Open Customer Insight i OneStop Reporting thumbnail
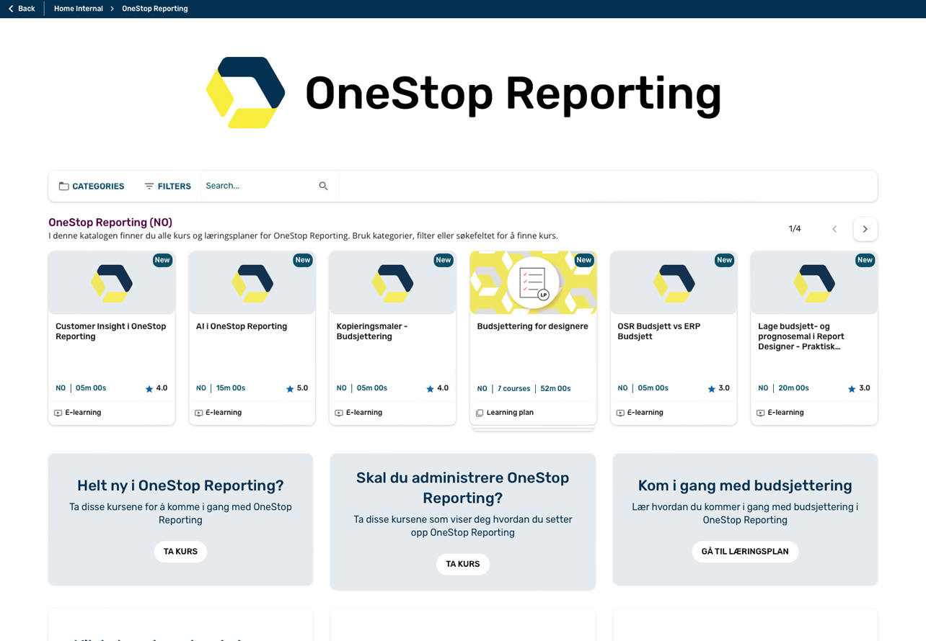This screenshot has width=926, height=641. click(x=112, y=282)
